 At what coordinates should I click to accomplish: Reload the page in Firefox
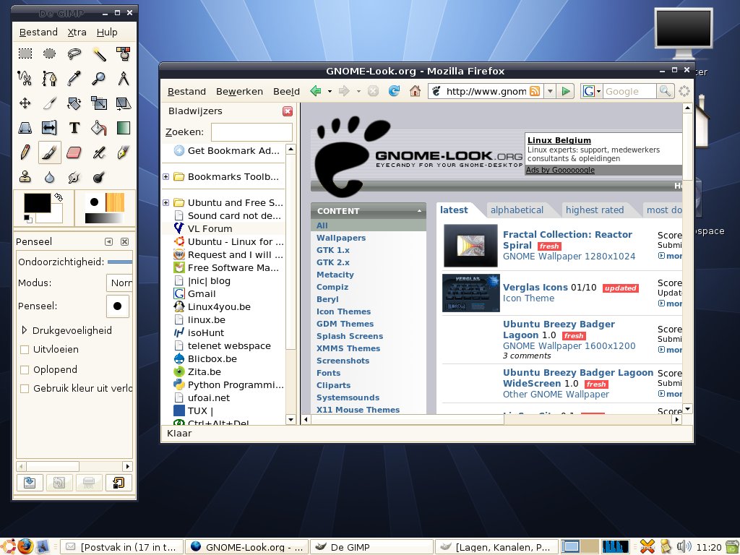[x=394, y=91]
